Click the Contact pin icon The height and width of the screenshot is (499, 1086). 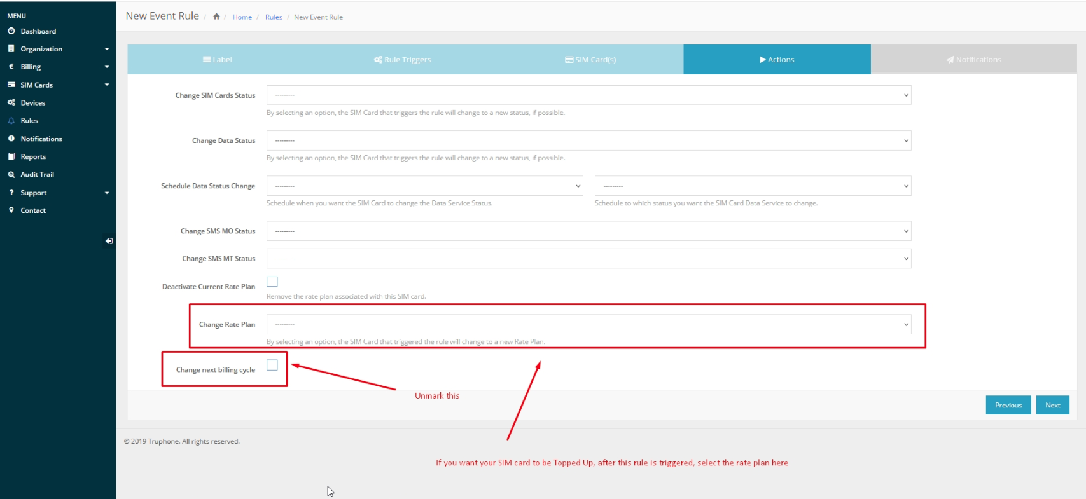11,210
